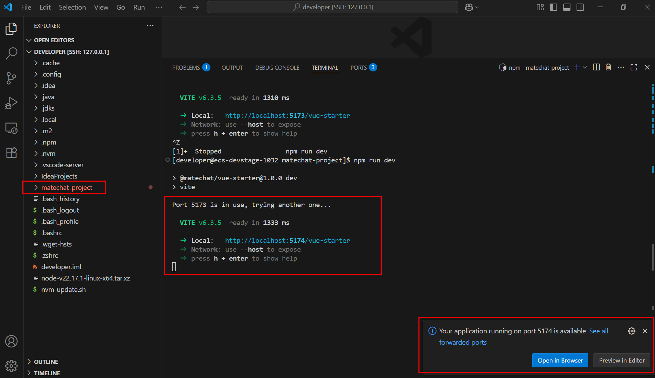The height and width of the screenshot is (378, 655).
Task: Open the Run menu
Action: (x=139, y=7)
